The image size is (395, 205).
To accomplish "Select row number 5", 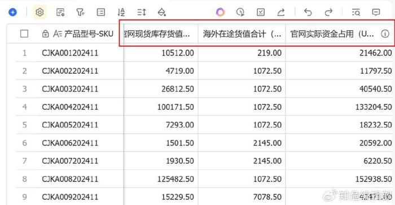I will [x=24, y=125].
